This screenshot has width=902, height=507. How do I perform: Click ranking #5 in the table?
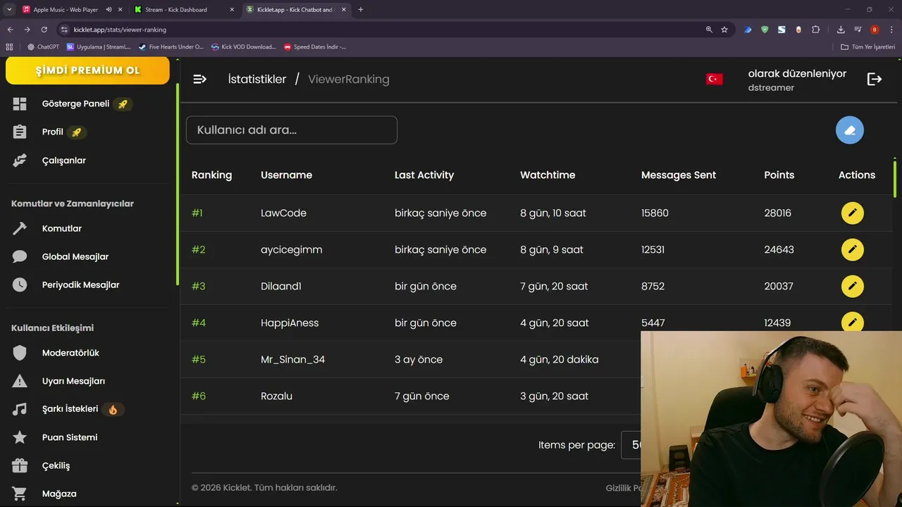point(199,359)
